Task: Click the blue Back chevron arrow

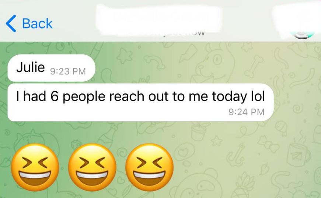Action: point(11,23)
